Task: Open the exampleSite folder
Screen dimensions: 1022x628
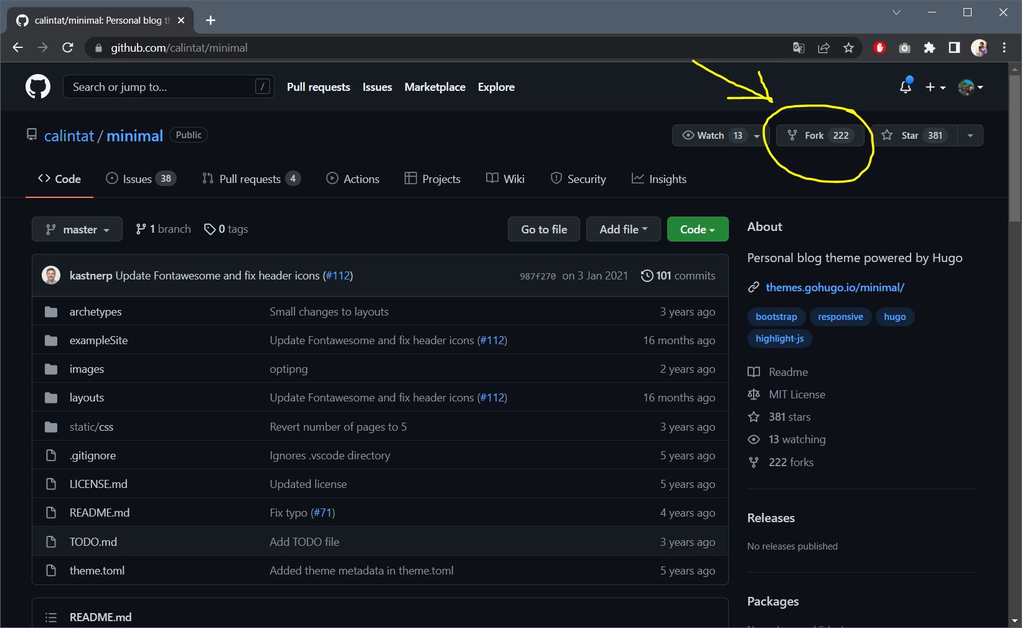Action: [x=98, y=340]
